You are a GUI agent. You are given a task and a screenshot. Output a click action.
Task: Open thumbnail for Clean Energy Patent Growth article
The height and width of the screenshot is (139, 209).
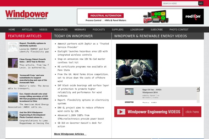[13, 63]
